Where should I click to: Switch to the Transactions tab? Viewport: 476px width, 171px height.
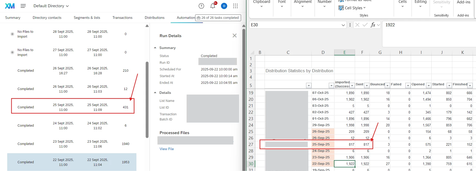coord(122,18)
